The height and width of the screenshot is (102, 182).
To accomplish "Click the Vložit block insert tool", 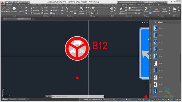I will 111,10.
